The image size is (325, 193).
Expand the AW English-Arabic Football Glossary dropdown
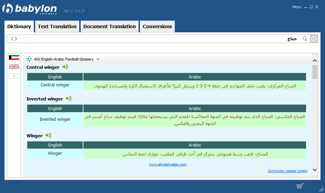click(x=98, y=59)
